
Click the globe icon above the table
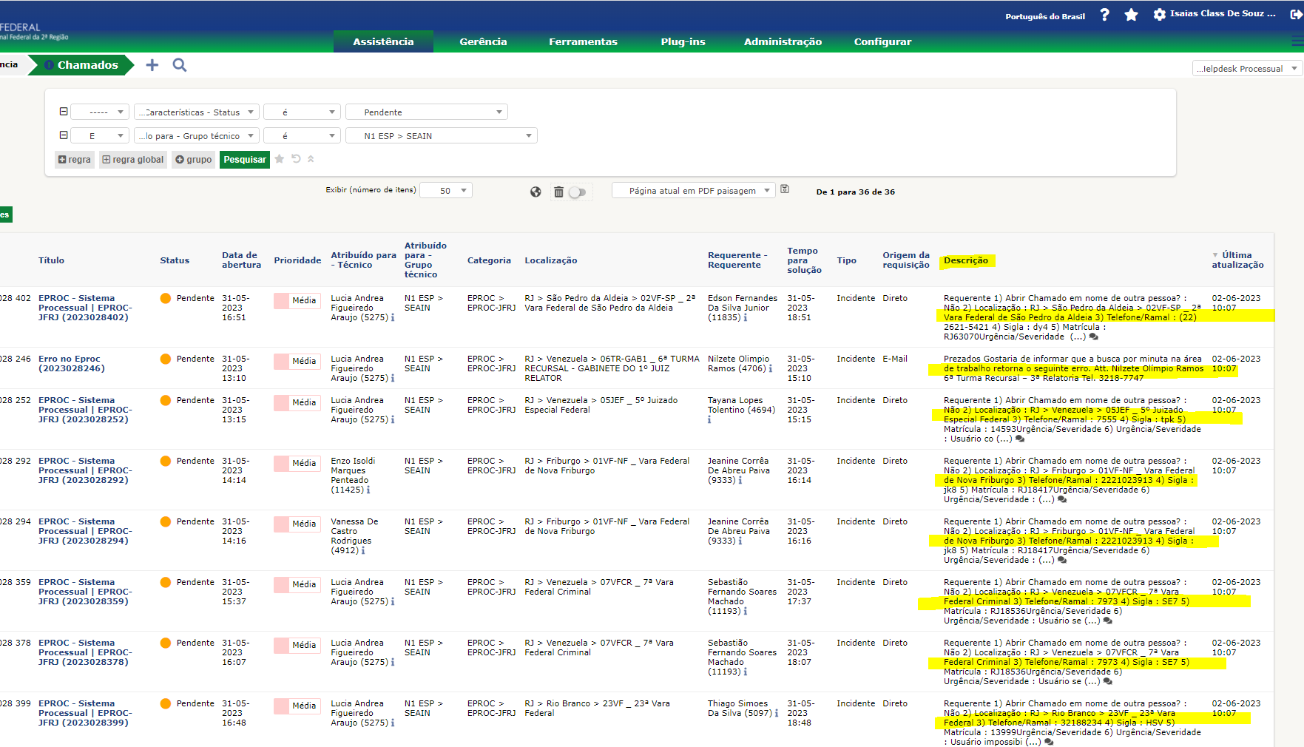pos(536,192)
